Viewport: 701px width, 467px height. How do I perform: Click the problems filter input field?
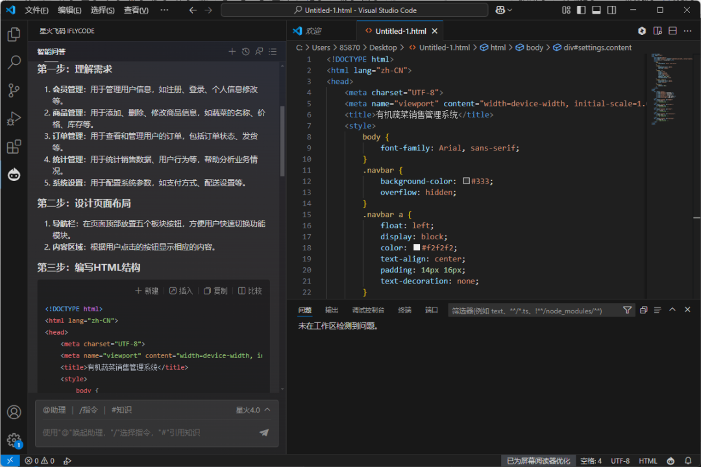click(535, 311)
